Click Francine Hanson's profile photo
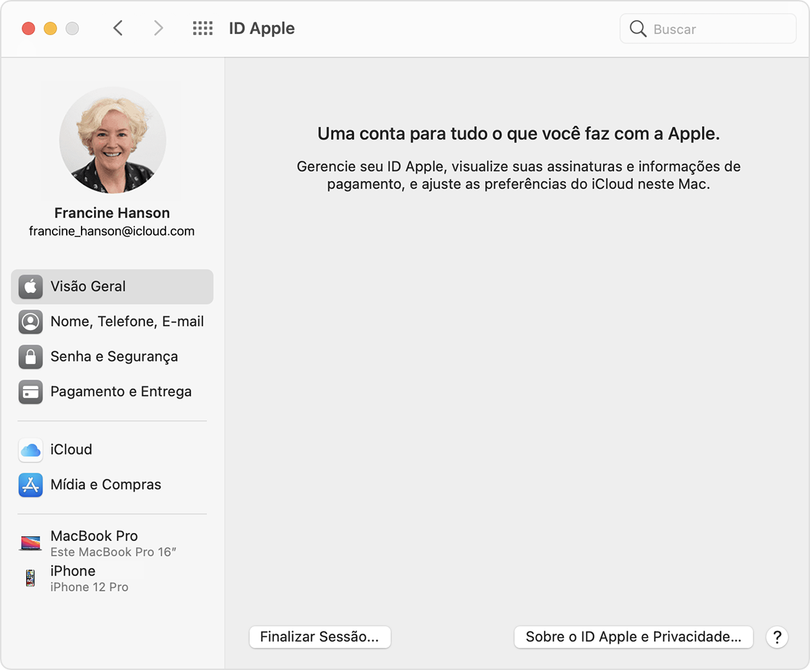 [x=113, y=140]
